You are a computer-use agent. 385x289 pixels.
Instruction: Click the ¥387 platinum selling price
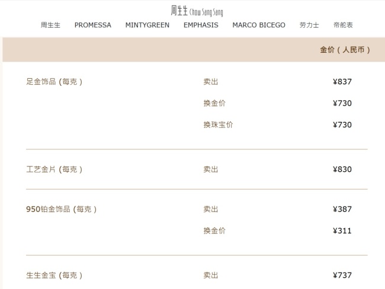[x=342, y=209]
